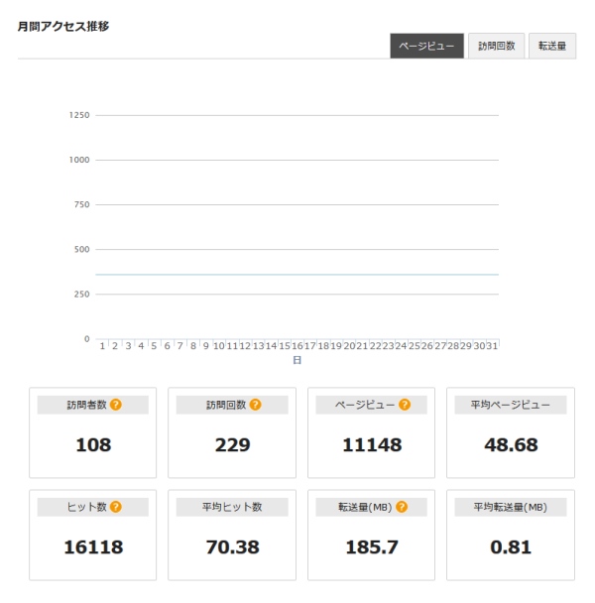Click the ページビュー value 11148
The height and width of the screenshot is (603, 595).
pyautogui.click(x=372, y=445)
